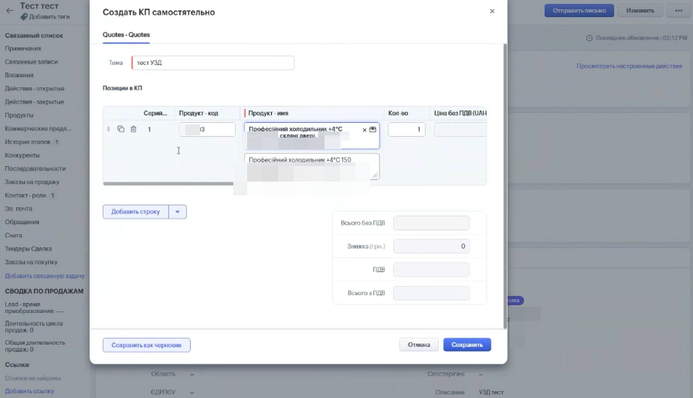Open Примечания in related list

(23, 49)
